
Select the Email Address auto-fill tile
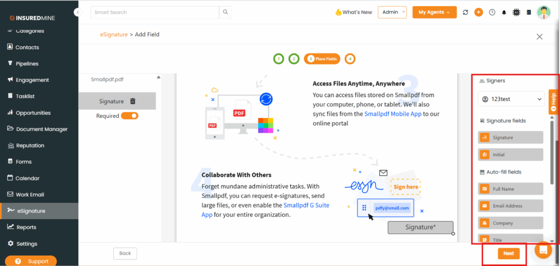(x=510, y=206)
